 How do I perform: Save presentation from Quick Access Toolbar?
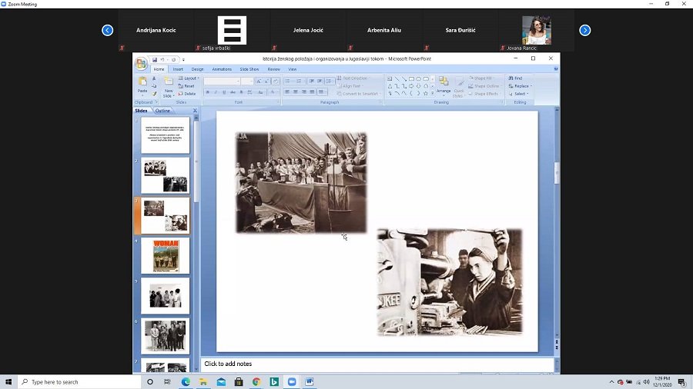pos(155,59)
